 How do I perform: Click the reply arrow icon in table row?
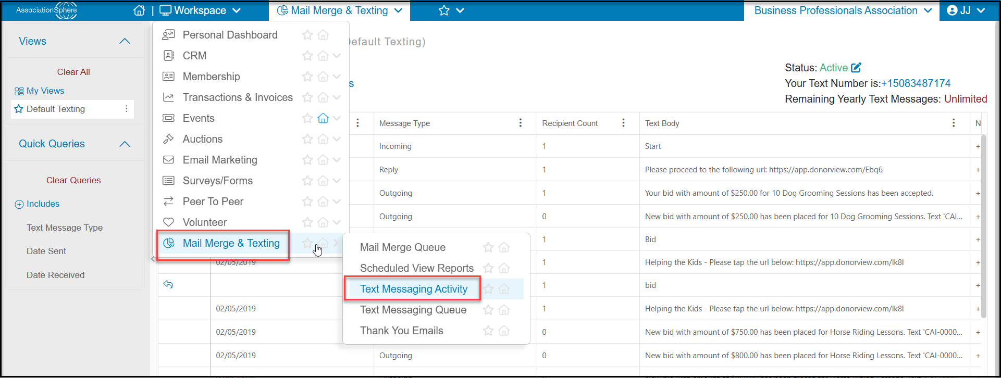168,284
